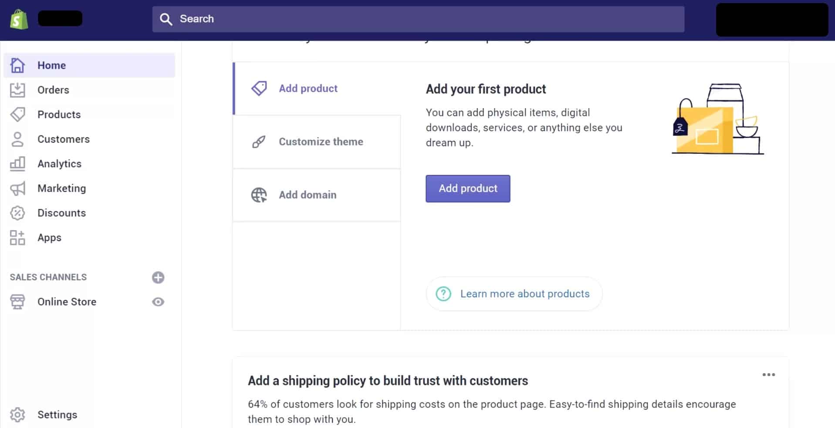Click the Discounts percent badge icon
Viewport: 835px width, 428px height.
coord(17,213)
